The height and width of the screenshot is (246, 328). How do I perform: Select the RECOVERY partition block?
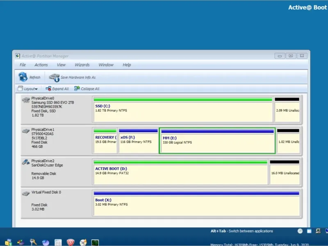[x=105, y=141]
